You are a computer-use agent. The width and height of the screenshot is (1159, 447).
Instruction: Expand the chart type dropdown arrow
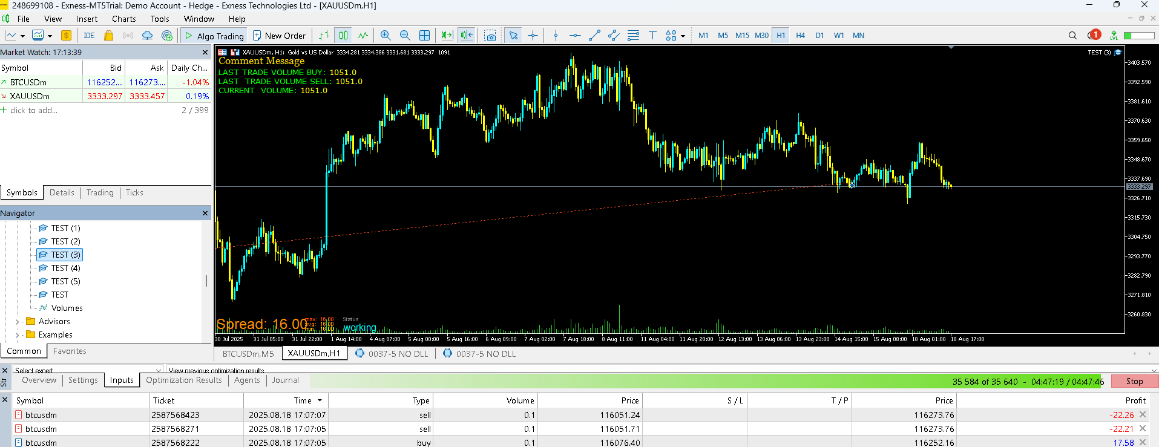pos(23,36)
